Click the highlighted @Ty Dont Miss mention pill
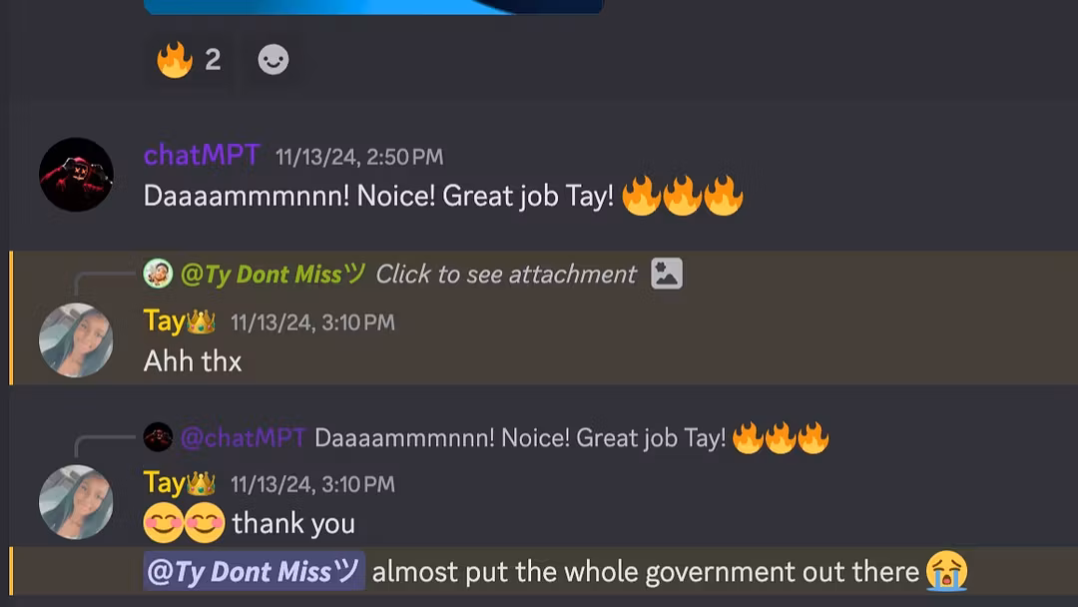The image size is (1078, 607). 254,571
